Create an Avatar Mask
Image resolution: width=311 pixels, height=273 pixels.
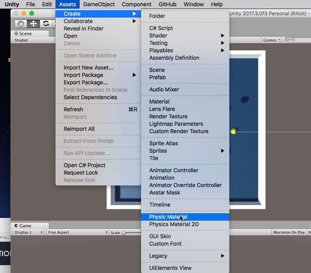point(185,193)
